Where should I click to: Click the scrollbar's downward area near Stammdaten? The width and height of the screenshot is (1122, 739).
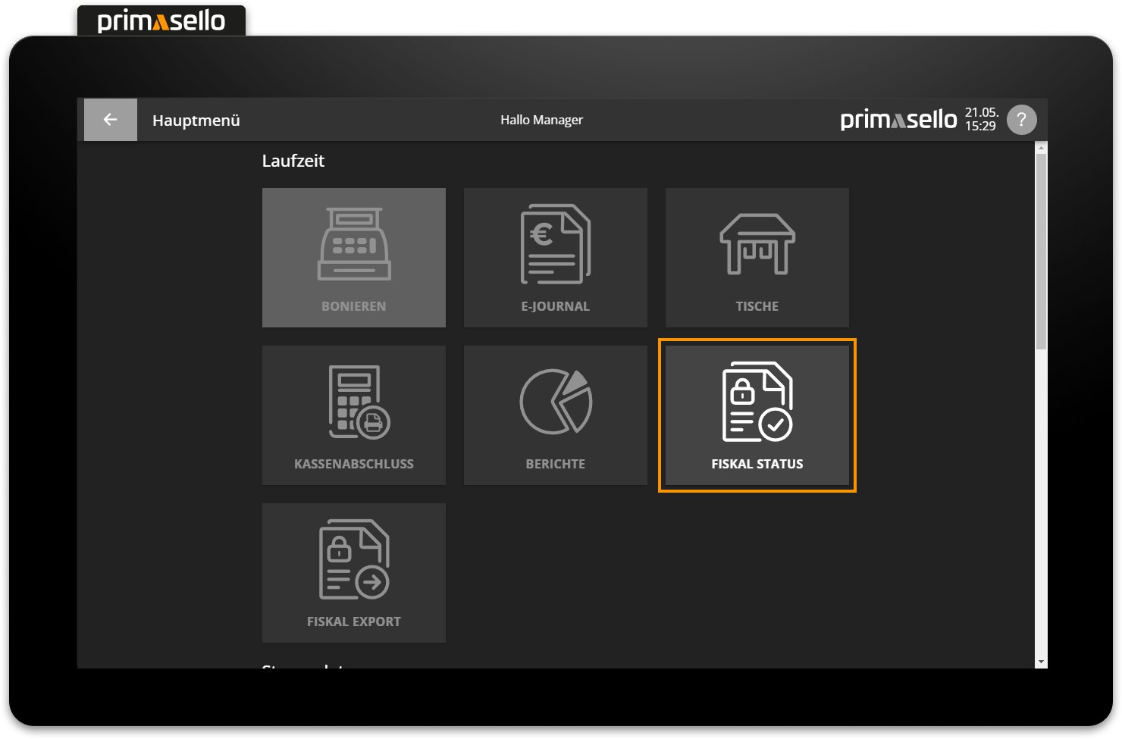click(x=1039, y=661)
